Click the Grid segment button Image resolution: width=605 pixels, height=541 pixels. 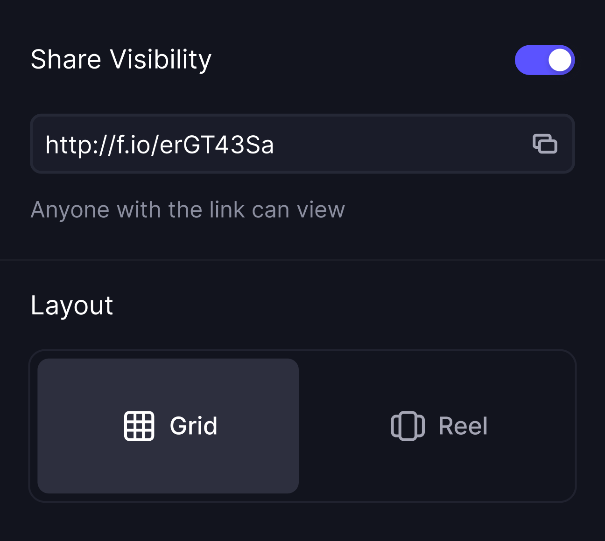[x=168, y=425]
